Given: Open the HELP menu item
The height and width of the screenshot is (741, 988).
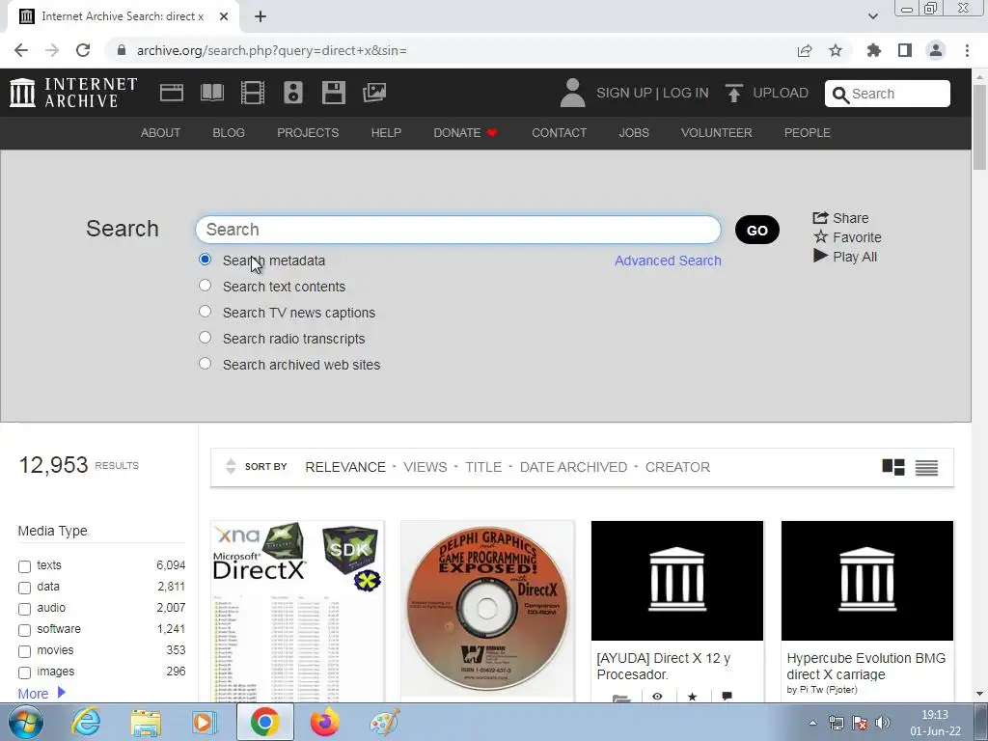Looking at the screenshot, I should click(x=386, y=133).
